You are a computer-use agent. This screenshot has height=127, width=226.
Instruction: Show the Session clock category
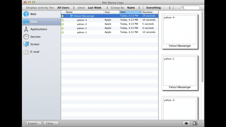[41, 37]
